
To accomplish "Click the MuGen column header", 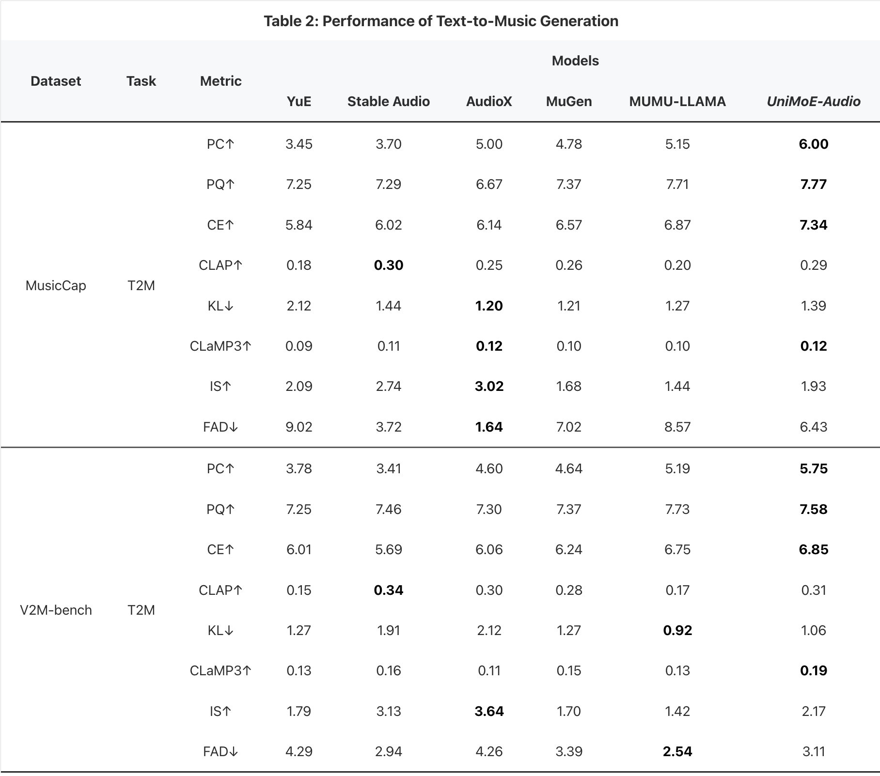I will point(569,101).
